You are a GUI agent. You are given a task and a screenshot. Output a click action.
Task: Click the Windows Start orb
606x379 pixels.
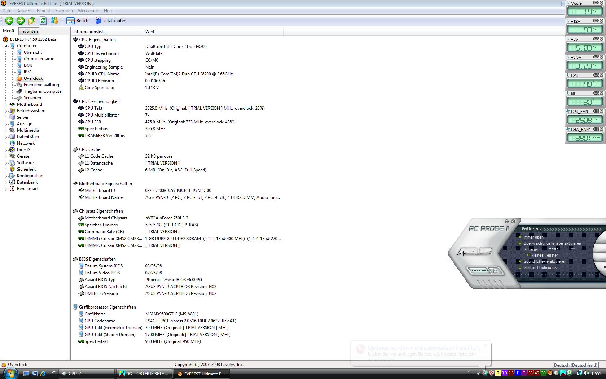pyautogui.click(x=10, y=373)
